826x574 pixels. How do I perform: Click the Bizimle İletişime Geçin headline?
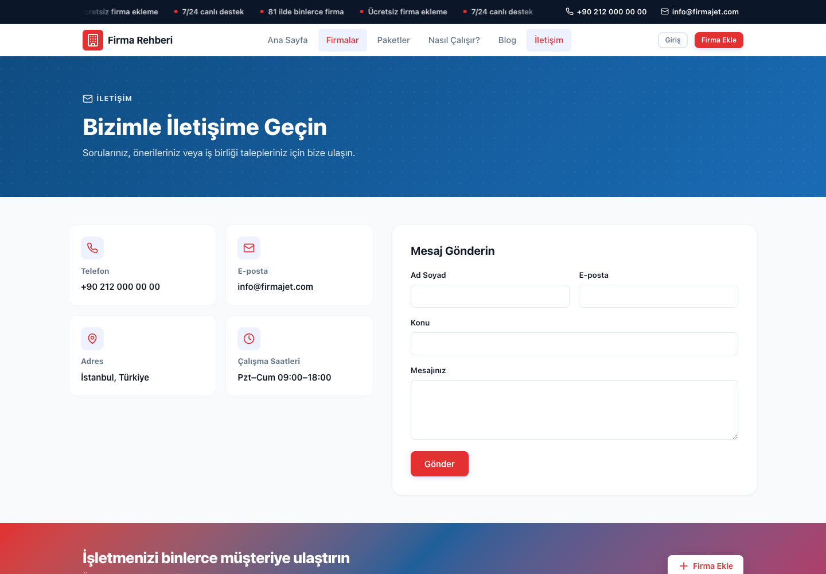(205, 127)
